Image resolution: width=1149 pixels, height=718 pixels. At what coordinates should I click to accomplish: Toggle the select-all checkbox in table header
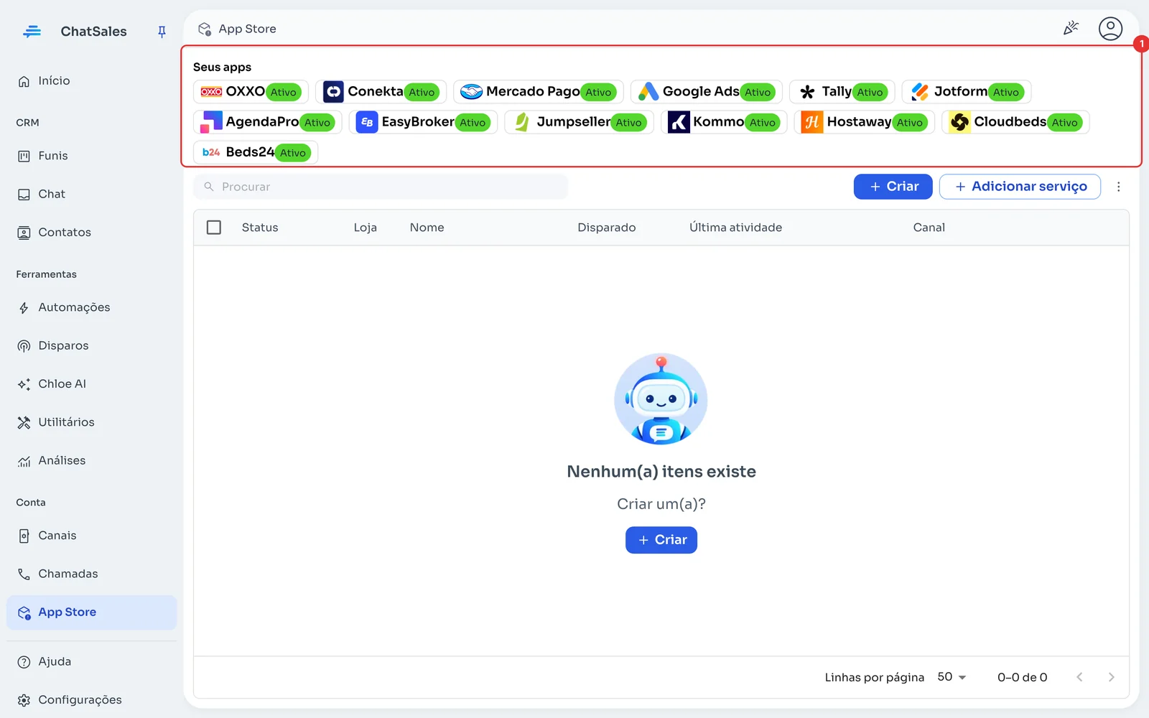pos(214,228)
